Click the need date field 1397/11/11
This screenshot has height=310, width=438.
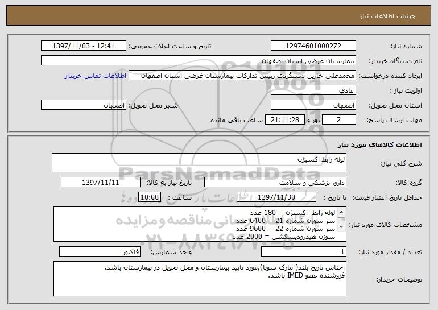[x=101, y=183]
